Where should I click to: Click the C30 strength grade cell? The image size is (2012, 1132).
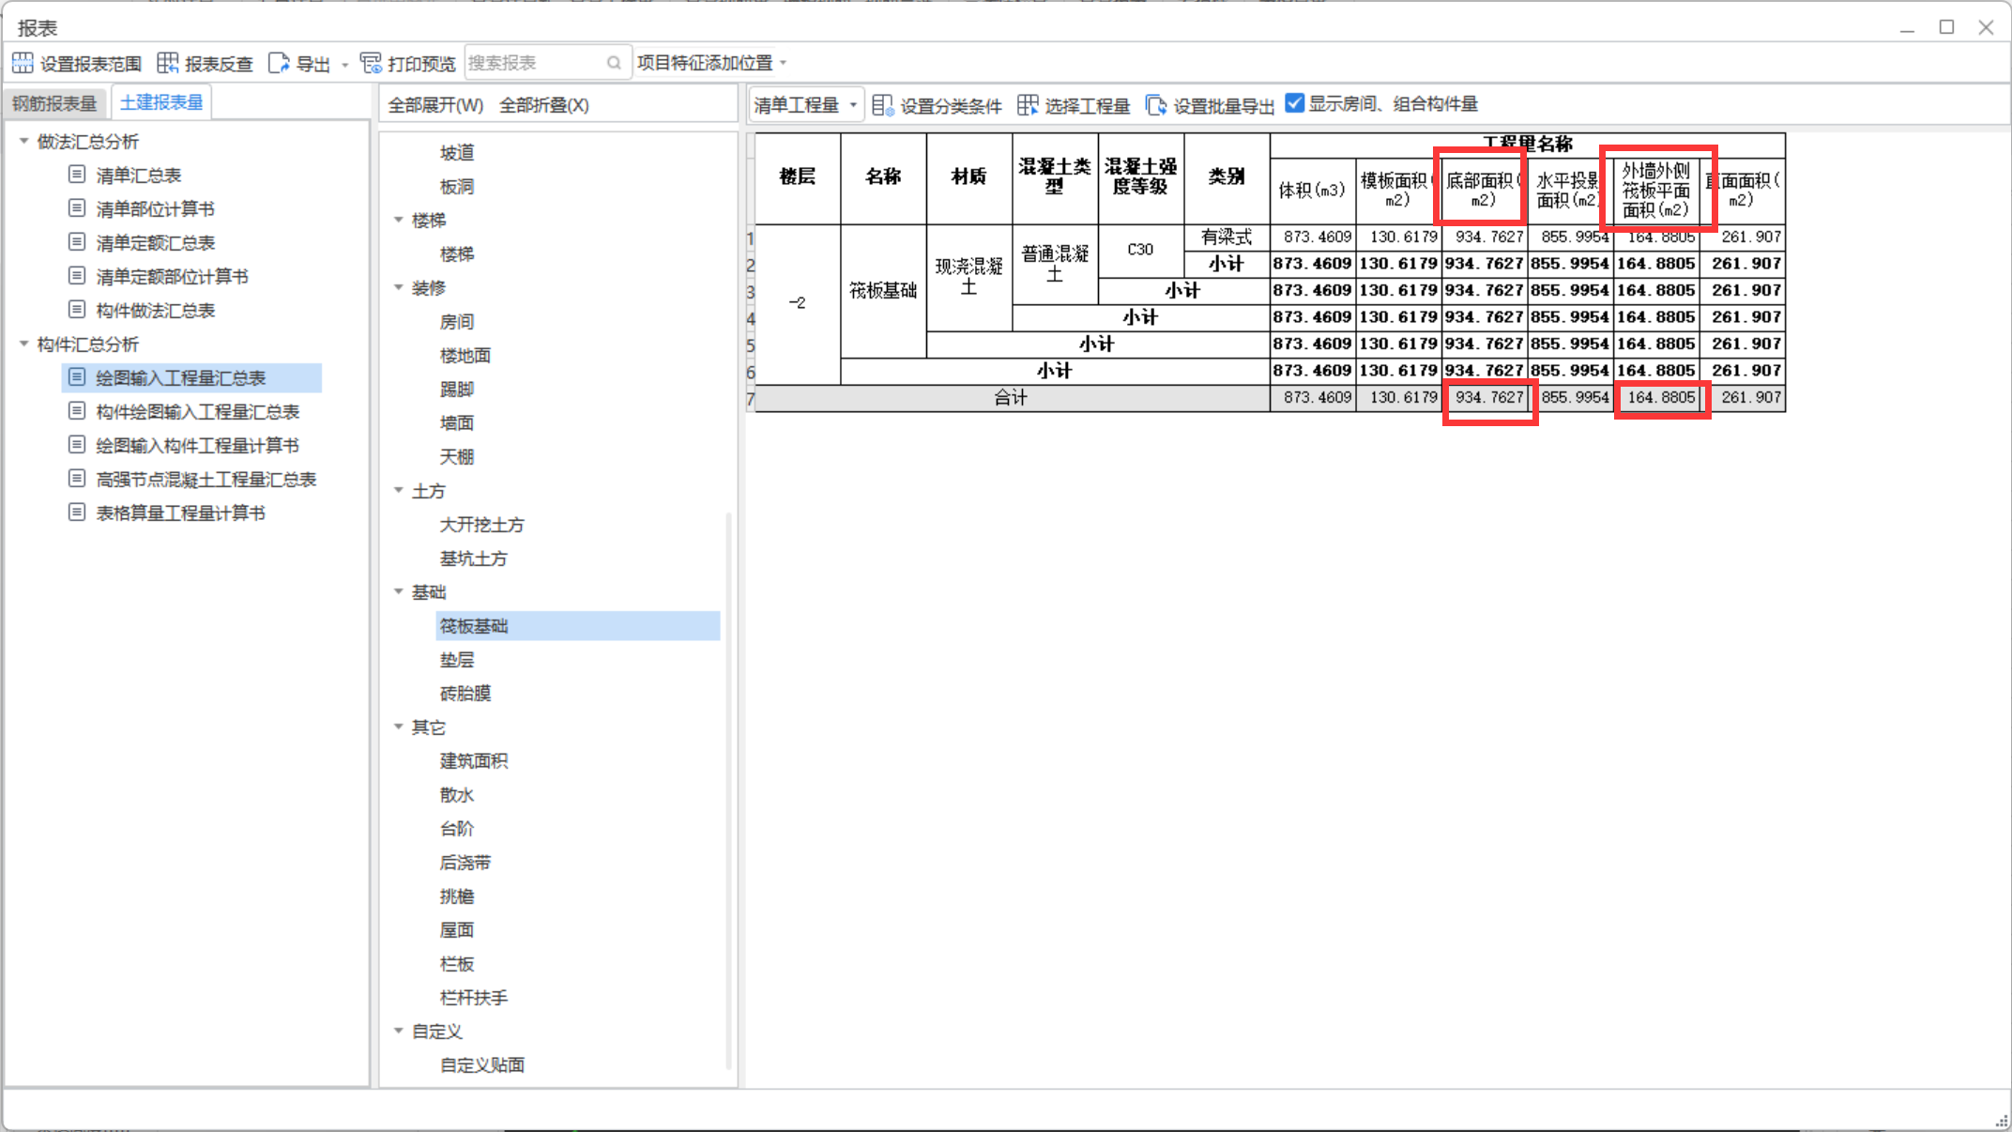(1140, 250)
